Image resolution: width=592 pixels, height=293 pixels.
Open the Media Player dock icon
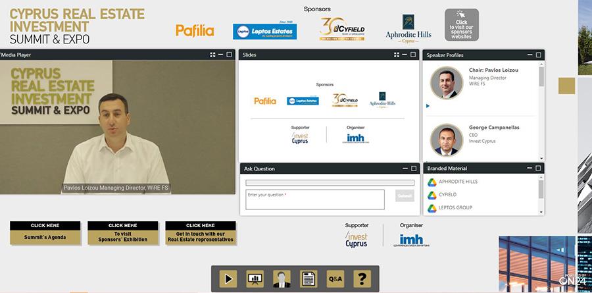click(x=228, y=279)
